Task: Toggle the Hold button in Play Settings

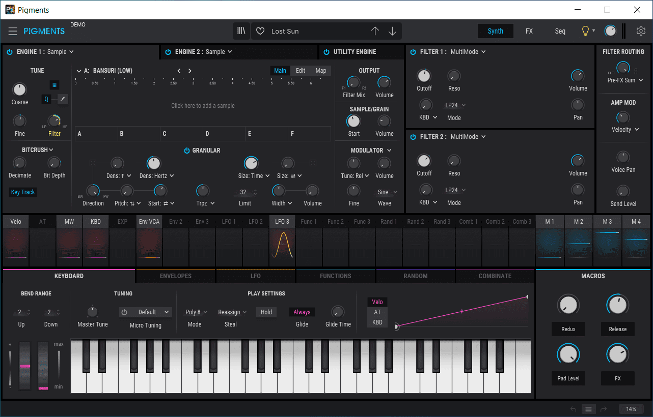Action: tap(266, 312)
